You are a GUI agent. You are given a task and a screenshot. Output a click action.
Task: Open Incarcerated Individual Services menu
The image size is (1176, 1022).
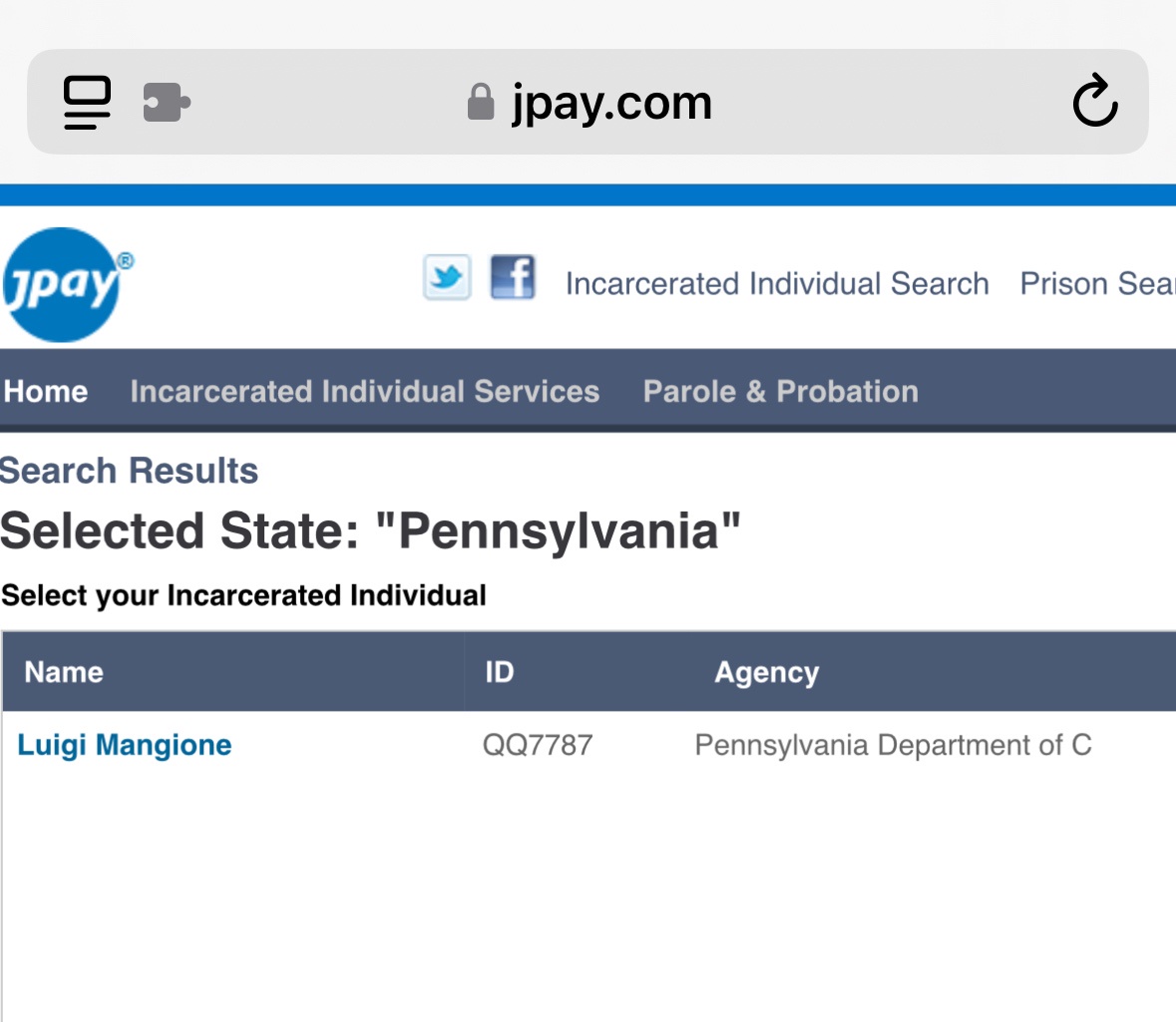(364, 392)
